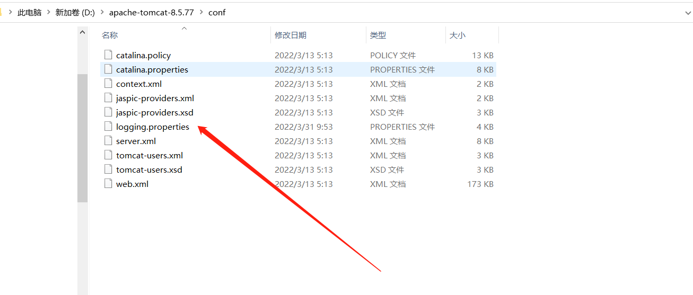Click the jaspic-providers.xml file icon

(x=108, y=98)
